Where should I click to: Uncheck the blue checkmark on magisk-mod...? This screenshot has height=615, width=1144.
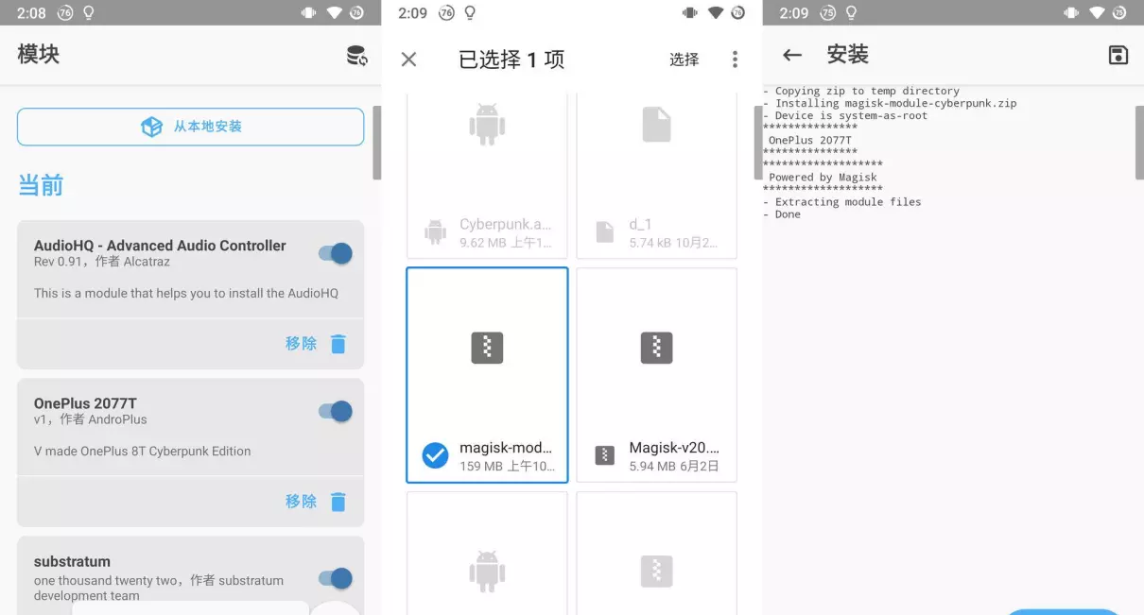pyautogui.click(x=435, y=455)
